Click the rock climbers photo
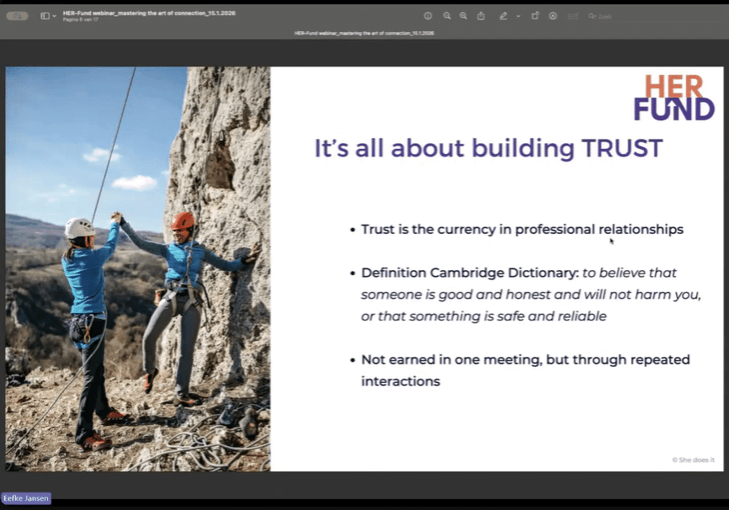The height and width of the screenshot is (510, 729). click(138, 268)
